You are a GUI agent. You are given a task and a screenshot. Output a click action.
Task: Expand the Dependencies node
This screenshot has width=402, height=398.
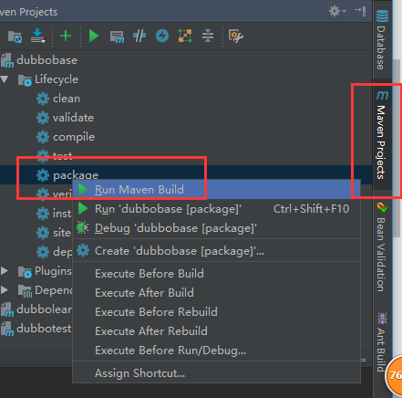pos(5,290)
